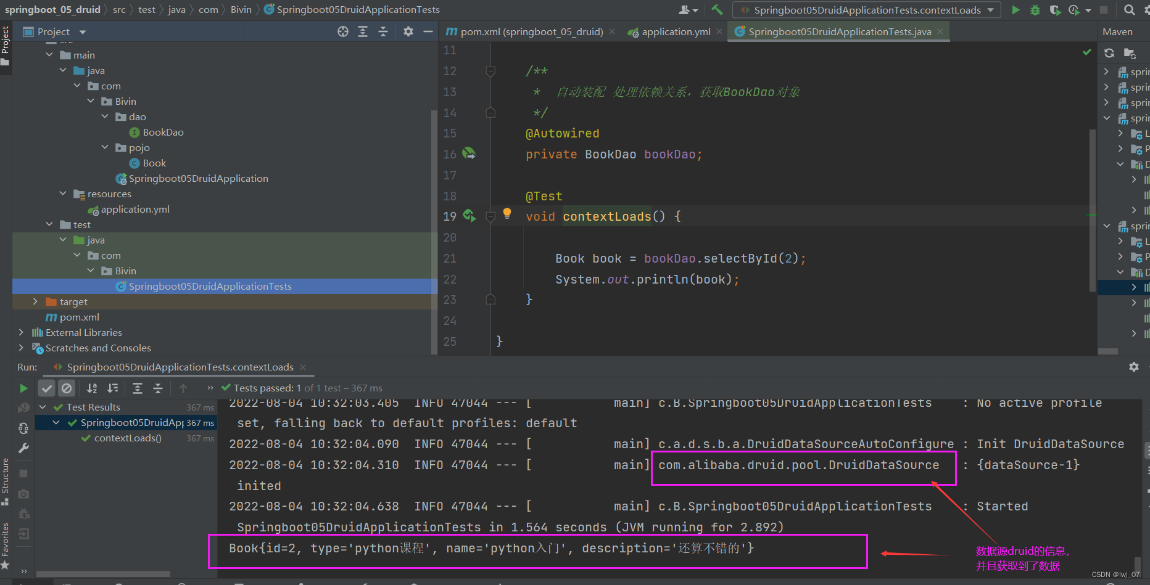Expand the target folder
This screenshot has width=1150, height=585.
[35, 301]
